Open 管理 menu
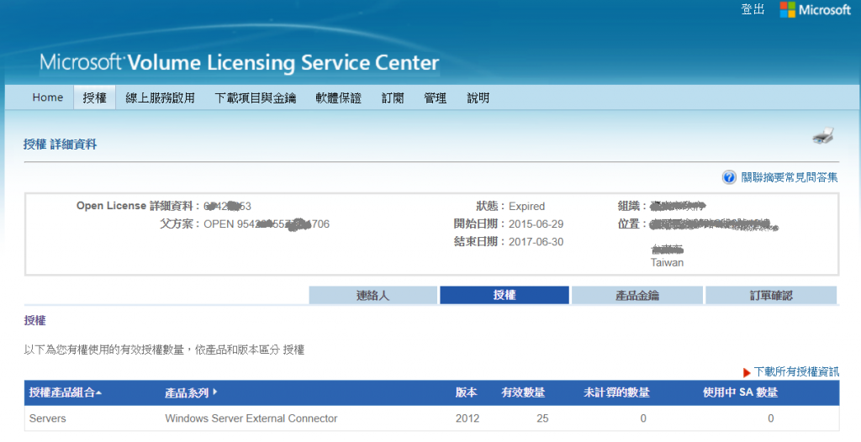The width and height of the screenshot is (861, 442). (x=435, y=97)
